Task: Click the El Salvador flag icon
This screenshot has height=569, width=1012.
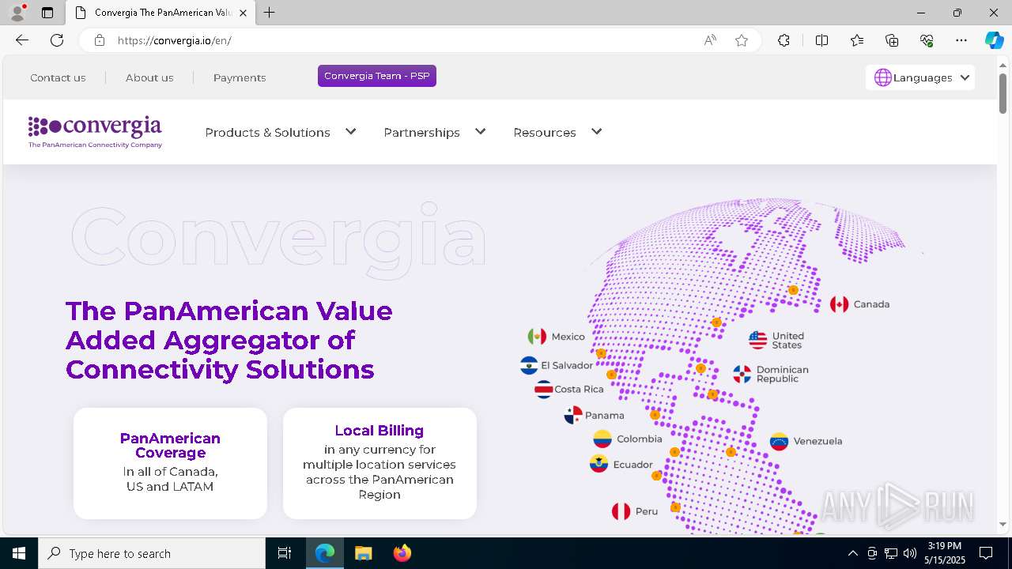Action: (x=529, y=366)
